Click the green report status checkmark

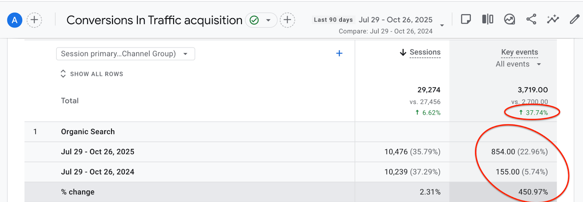point(254,20)
